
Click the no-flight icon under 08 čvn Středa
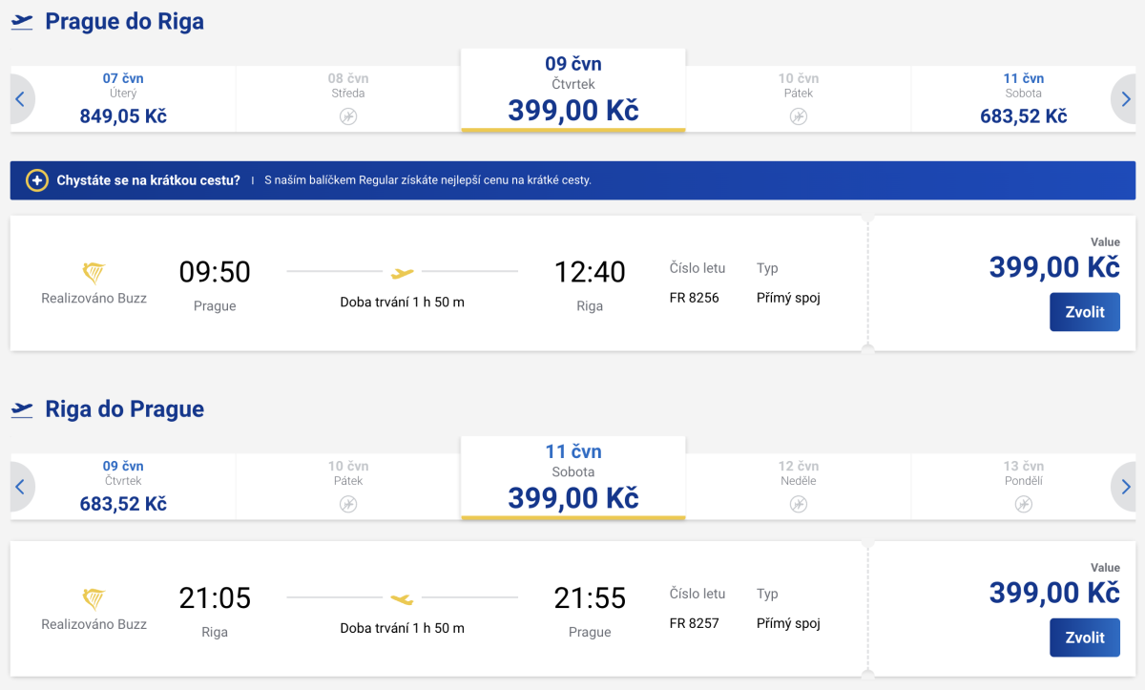pyautogui.click(x=347, y=116)
